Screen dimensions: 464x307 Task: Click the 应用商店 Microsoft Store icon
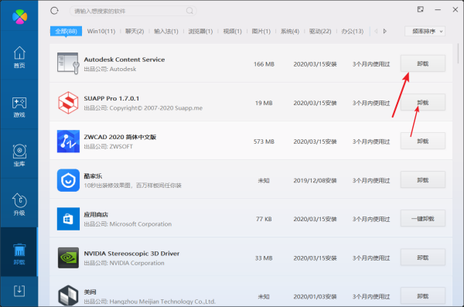click(68, 219)
